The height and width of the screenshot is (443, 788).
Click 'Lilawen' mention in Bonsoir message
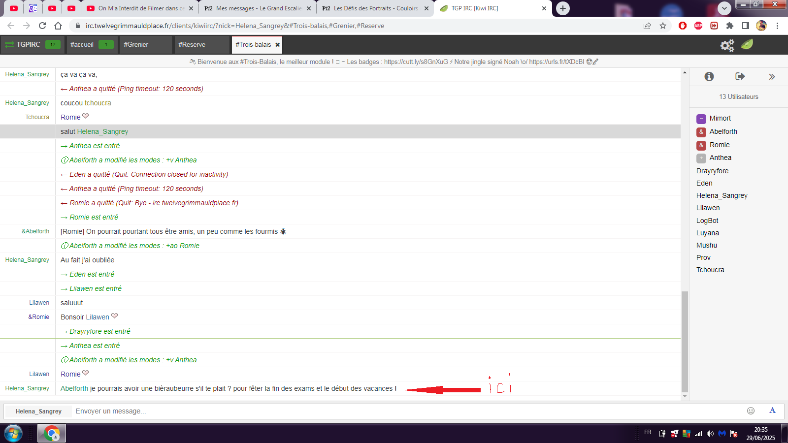point(98,317)
